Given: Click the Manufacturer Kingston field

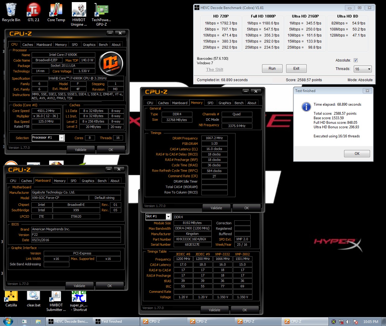Looking at the screenshot, I should [192, 234].
